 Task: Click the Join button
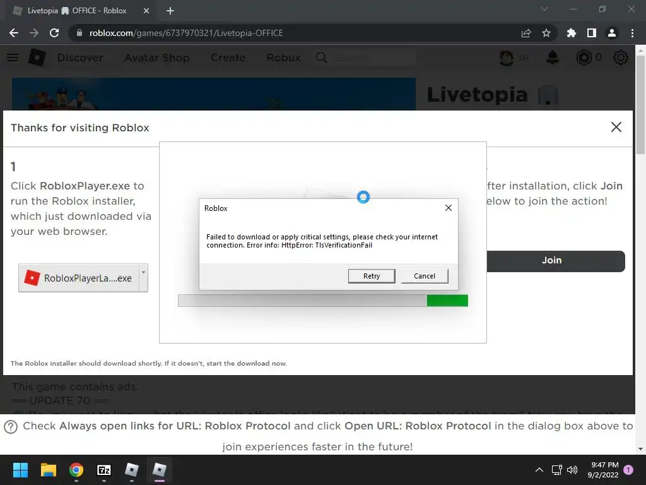point(555,261)
